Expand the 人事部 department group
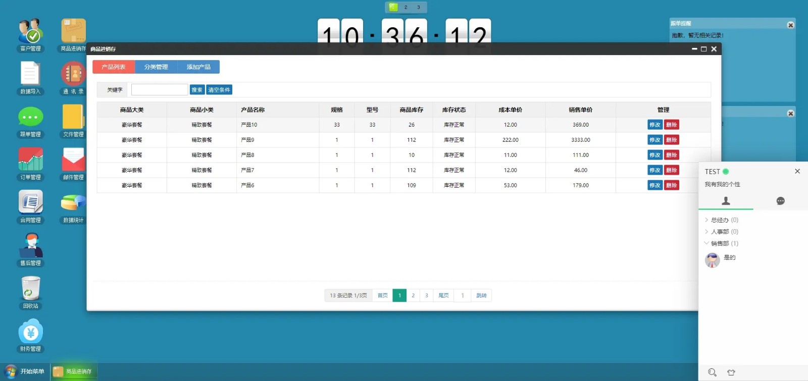 [720, 232]
